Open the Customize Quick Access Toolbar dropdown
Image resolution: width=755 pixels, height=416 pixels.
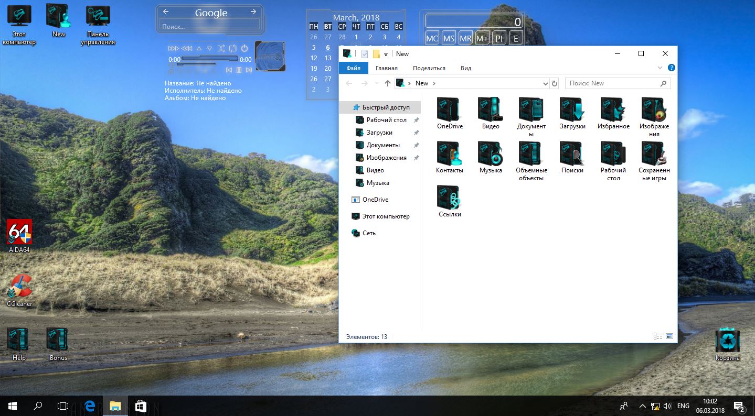386,54
